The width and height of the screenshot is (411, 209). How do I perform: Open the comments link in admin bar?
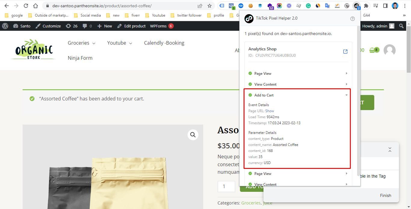click(x=87, y=26)
